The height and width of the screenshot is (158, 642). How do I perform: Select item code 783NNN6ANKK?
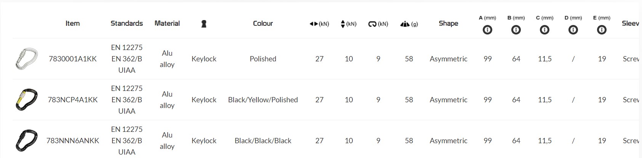click(73, 141)
